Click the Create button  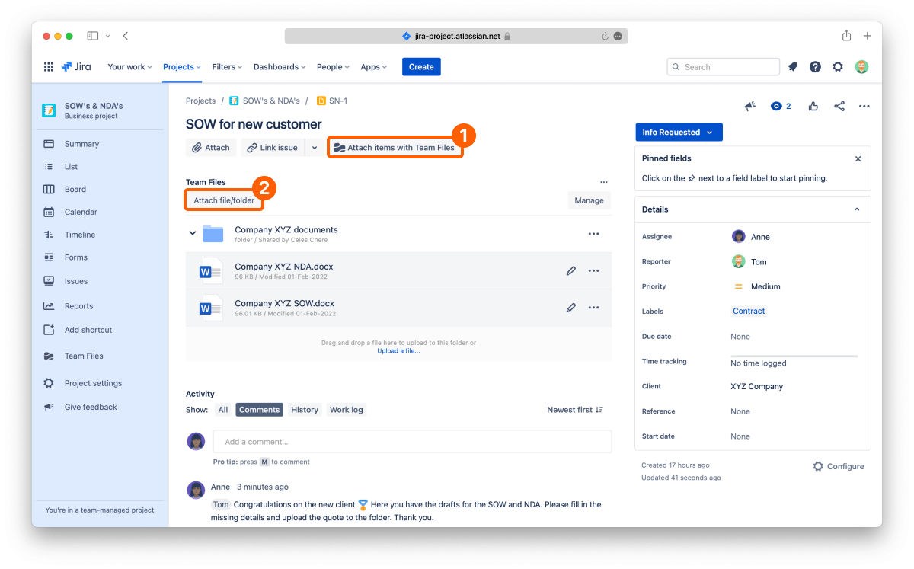point(421,67)
